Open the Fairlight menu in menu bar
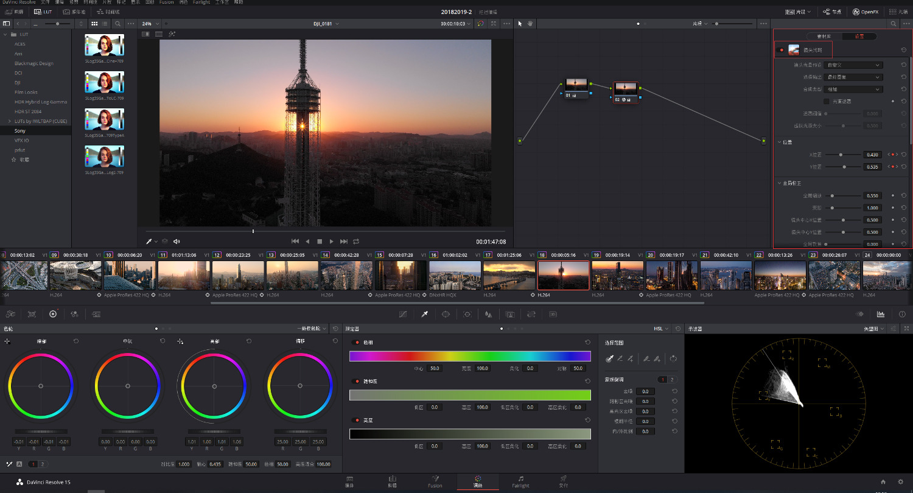The height and width of the screenshot is (493, 913). [x=201, y=2]
